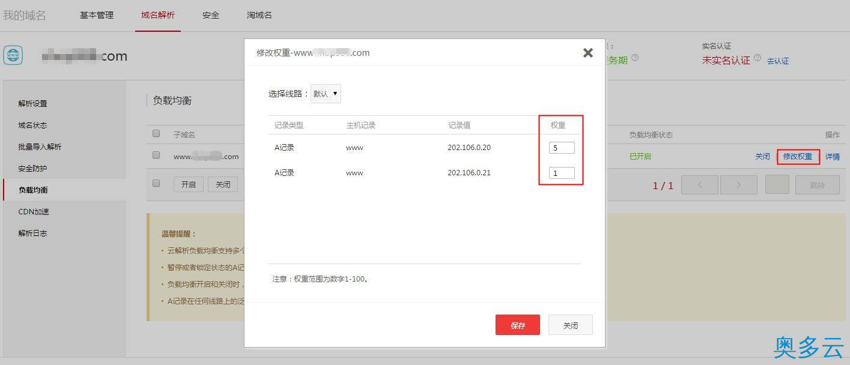This screenshot has width=850, height=365.
Task: Click the red 保存 button
Action: click(517, 325)
